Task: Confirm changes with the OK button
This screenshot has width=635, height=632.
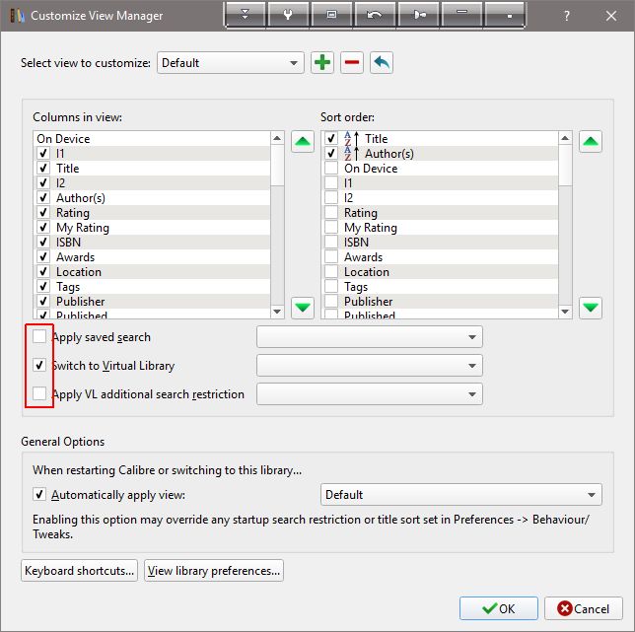Action: coord(499,608)
